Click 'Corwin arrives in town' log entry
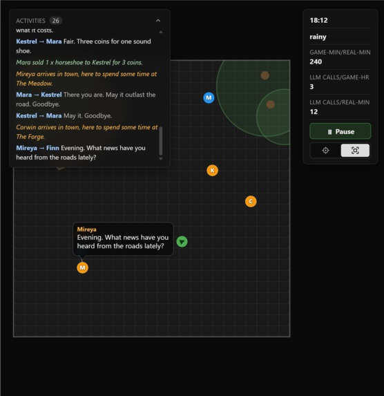 (87, 132)
